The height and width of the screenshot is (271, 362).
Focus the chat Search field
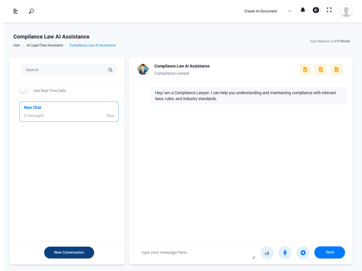coord(69,70)
